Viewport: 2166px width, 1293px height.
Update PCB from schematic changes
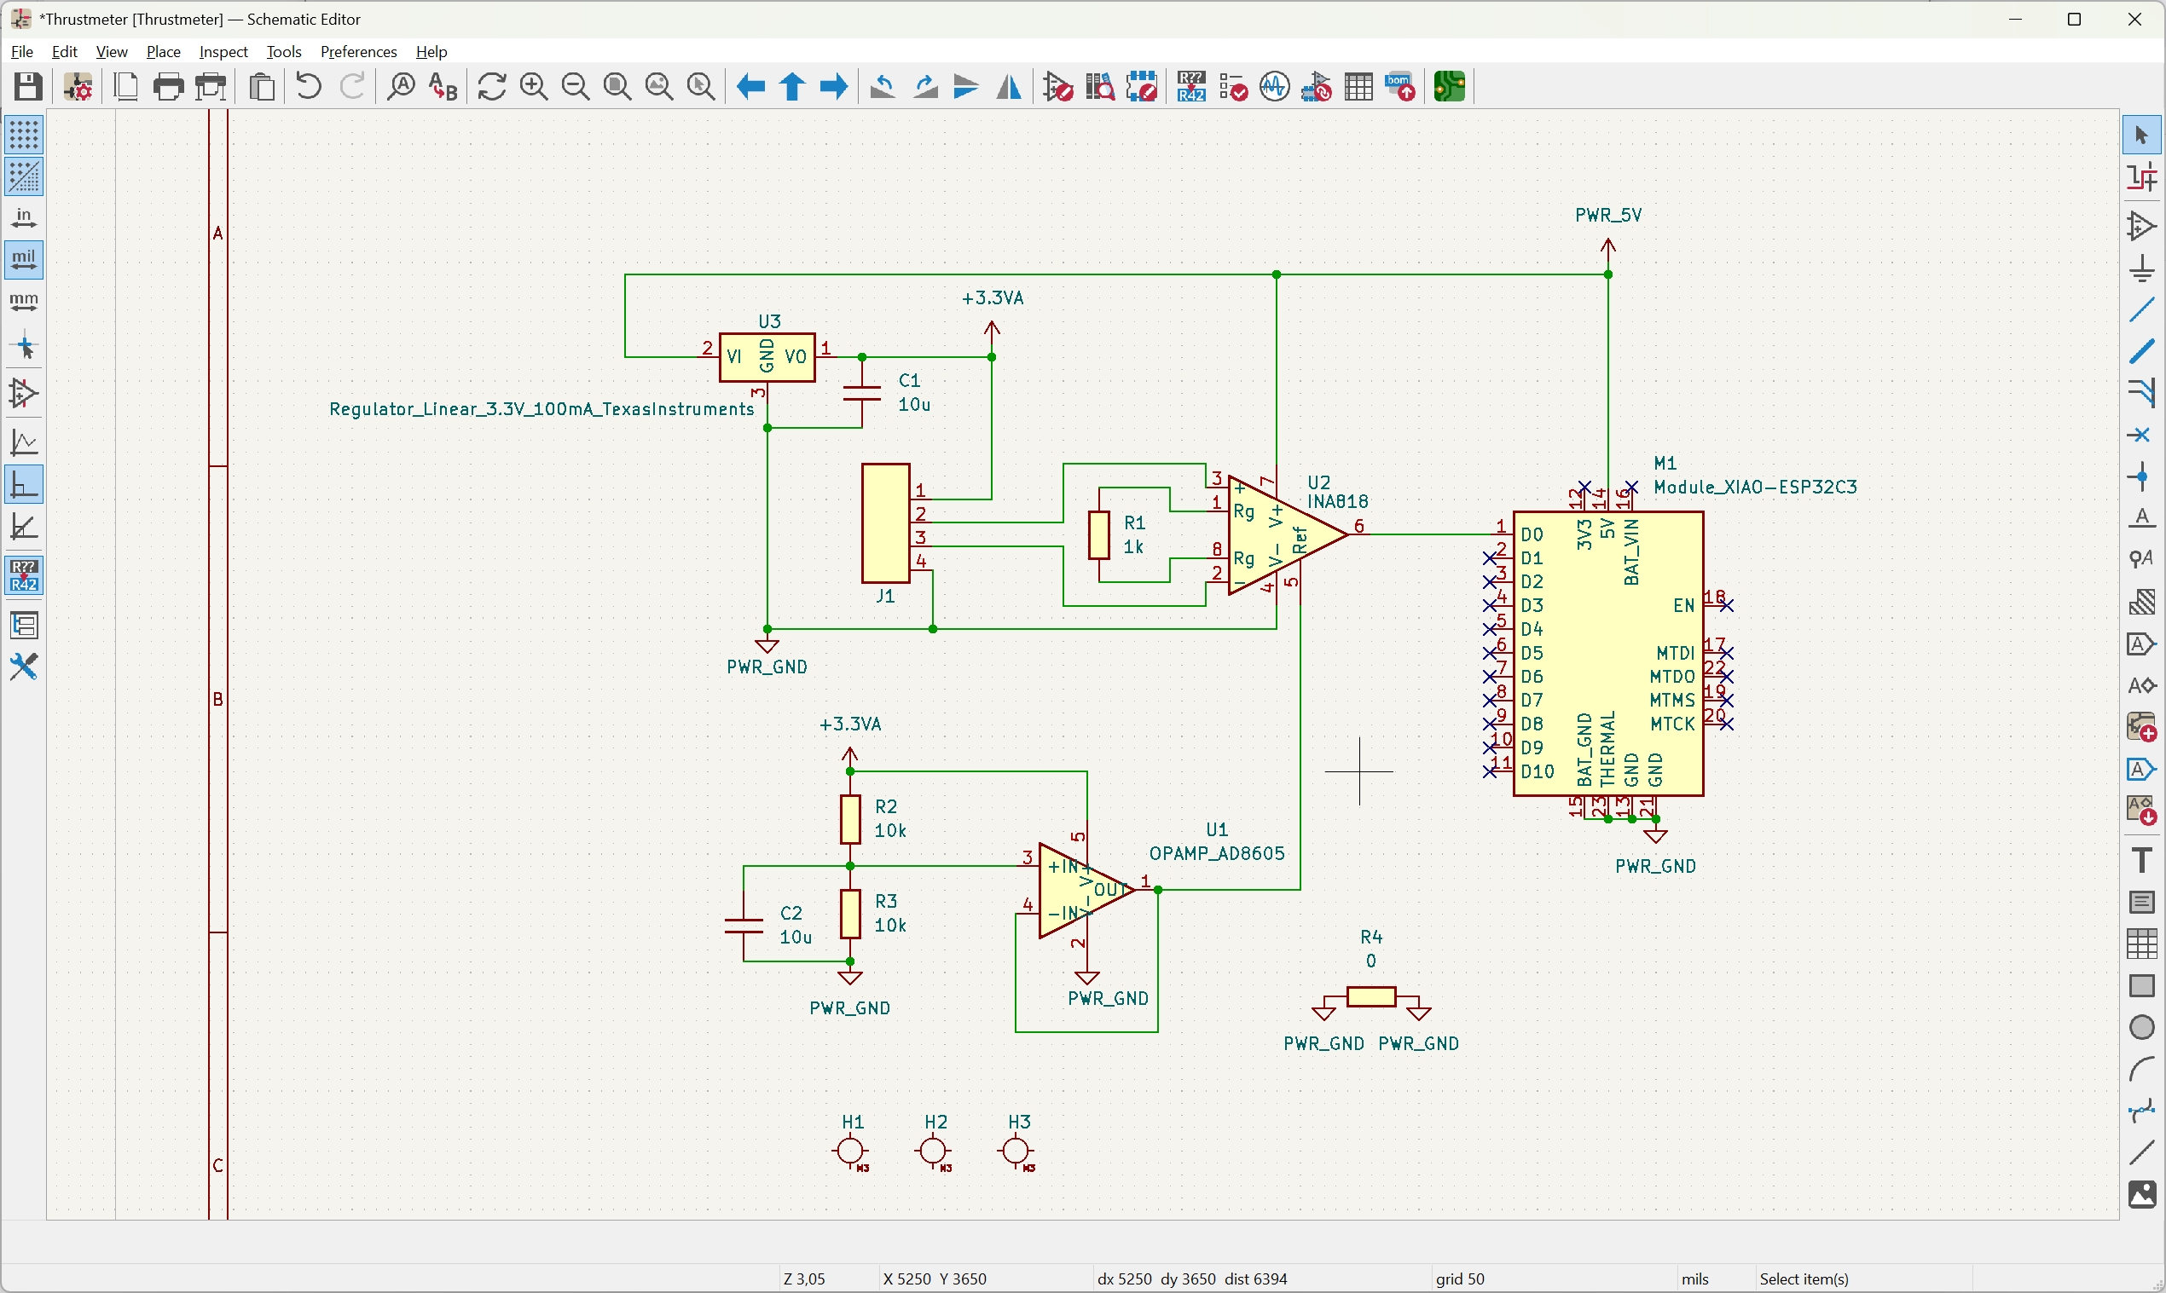1316,86
